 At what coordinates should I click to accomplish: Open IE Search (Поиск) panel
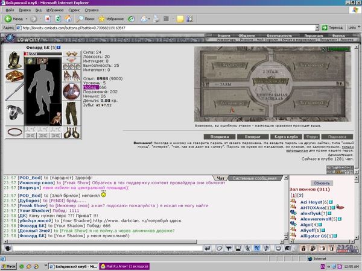[86, 19]
